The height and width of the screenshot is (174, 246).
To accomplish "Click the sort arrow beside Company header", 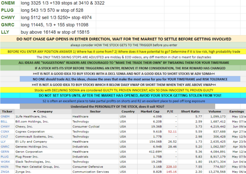I will pyautogui.click(x=35, y=111).
